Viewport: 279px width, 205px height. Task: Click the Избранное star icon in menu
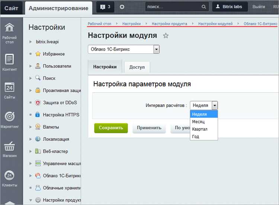(x=38, y=54)
